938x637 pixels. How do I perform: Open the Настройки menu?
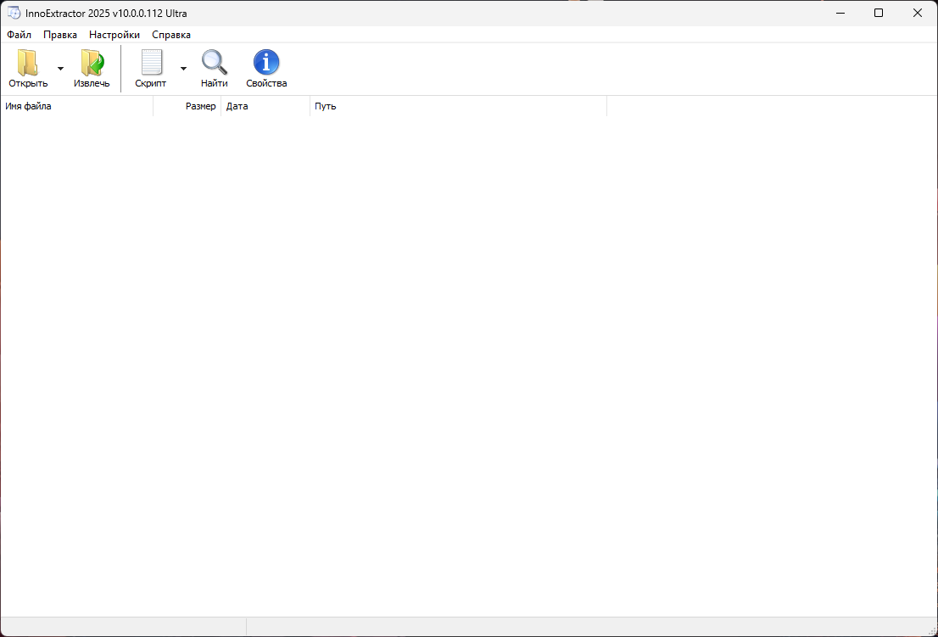click(114, 35)
